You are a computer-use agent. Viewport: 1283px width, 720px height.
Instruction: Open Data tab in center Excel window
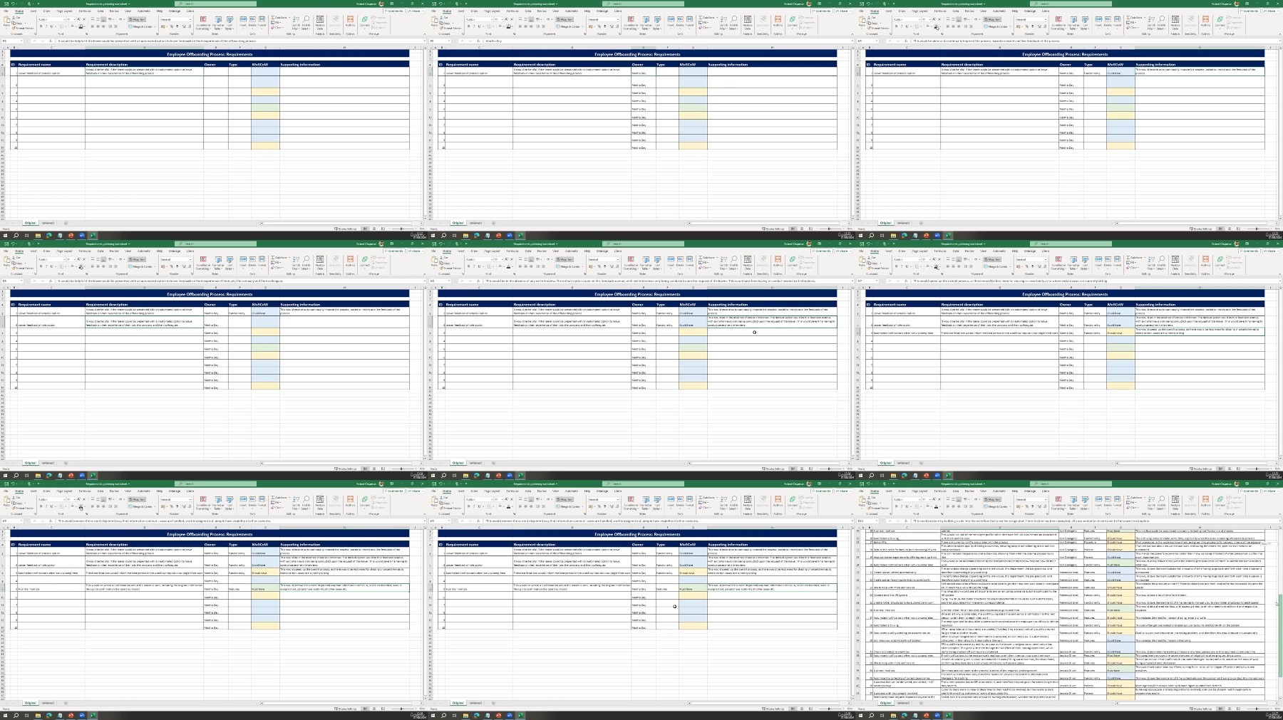tap(528, 251)
